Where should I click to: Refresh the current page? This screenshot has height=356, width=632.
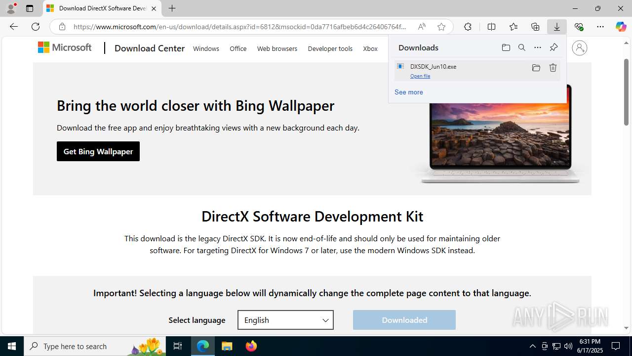(x=36, y=27)
